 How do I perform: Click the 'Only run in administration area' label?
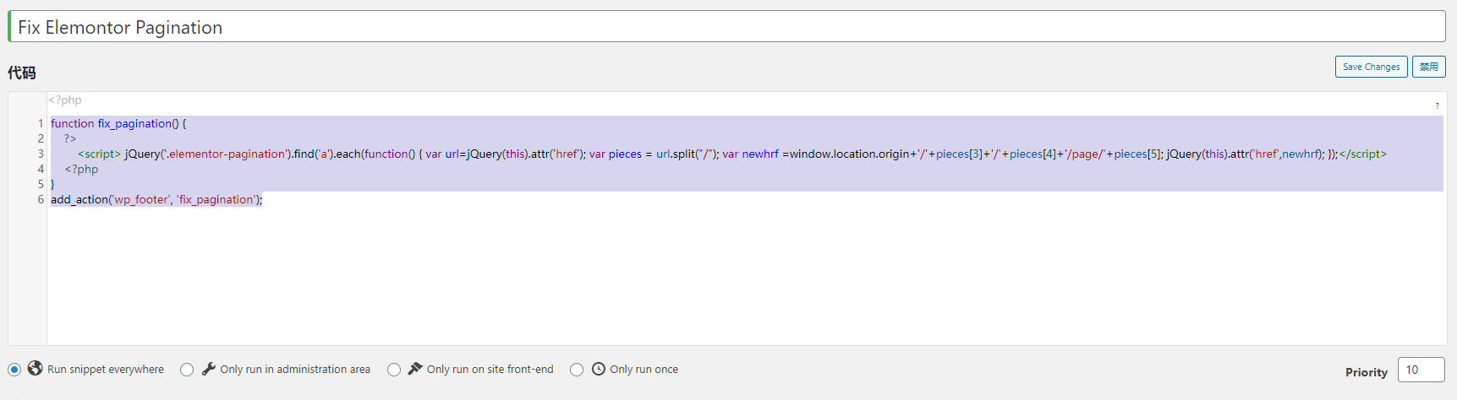(295, 370)
